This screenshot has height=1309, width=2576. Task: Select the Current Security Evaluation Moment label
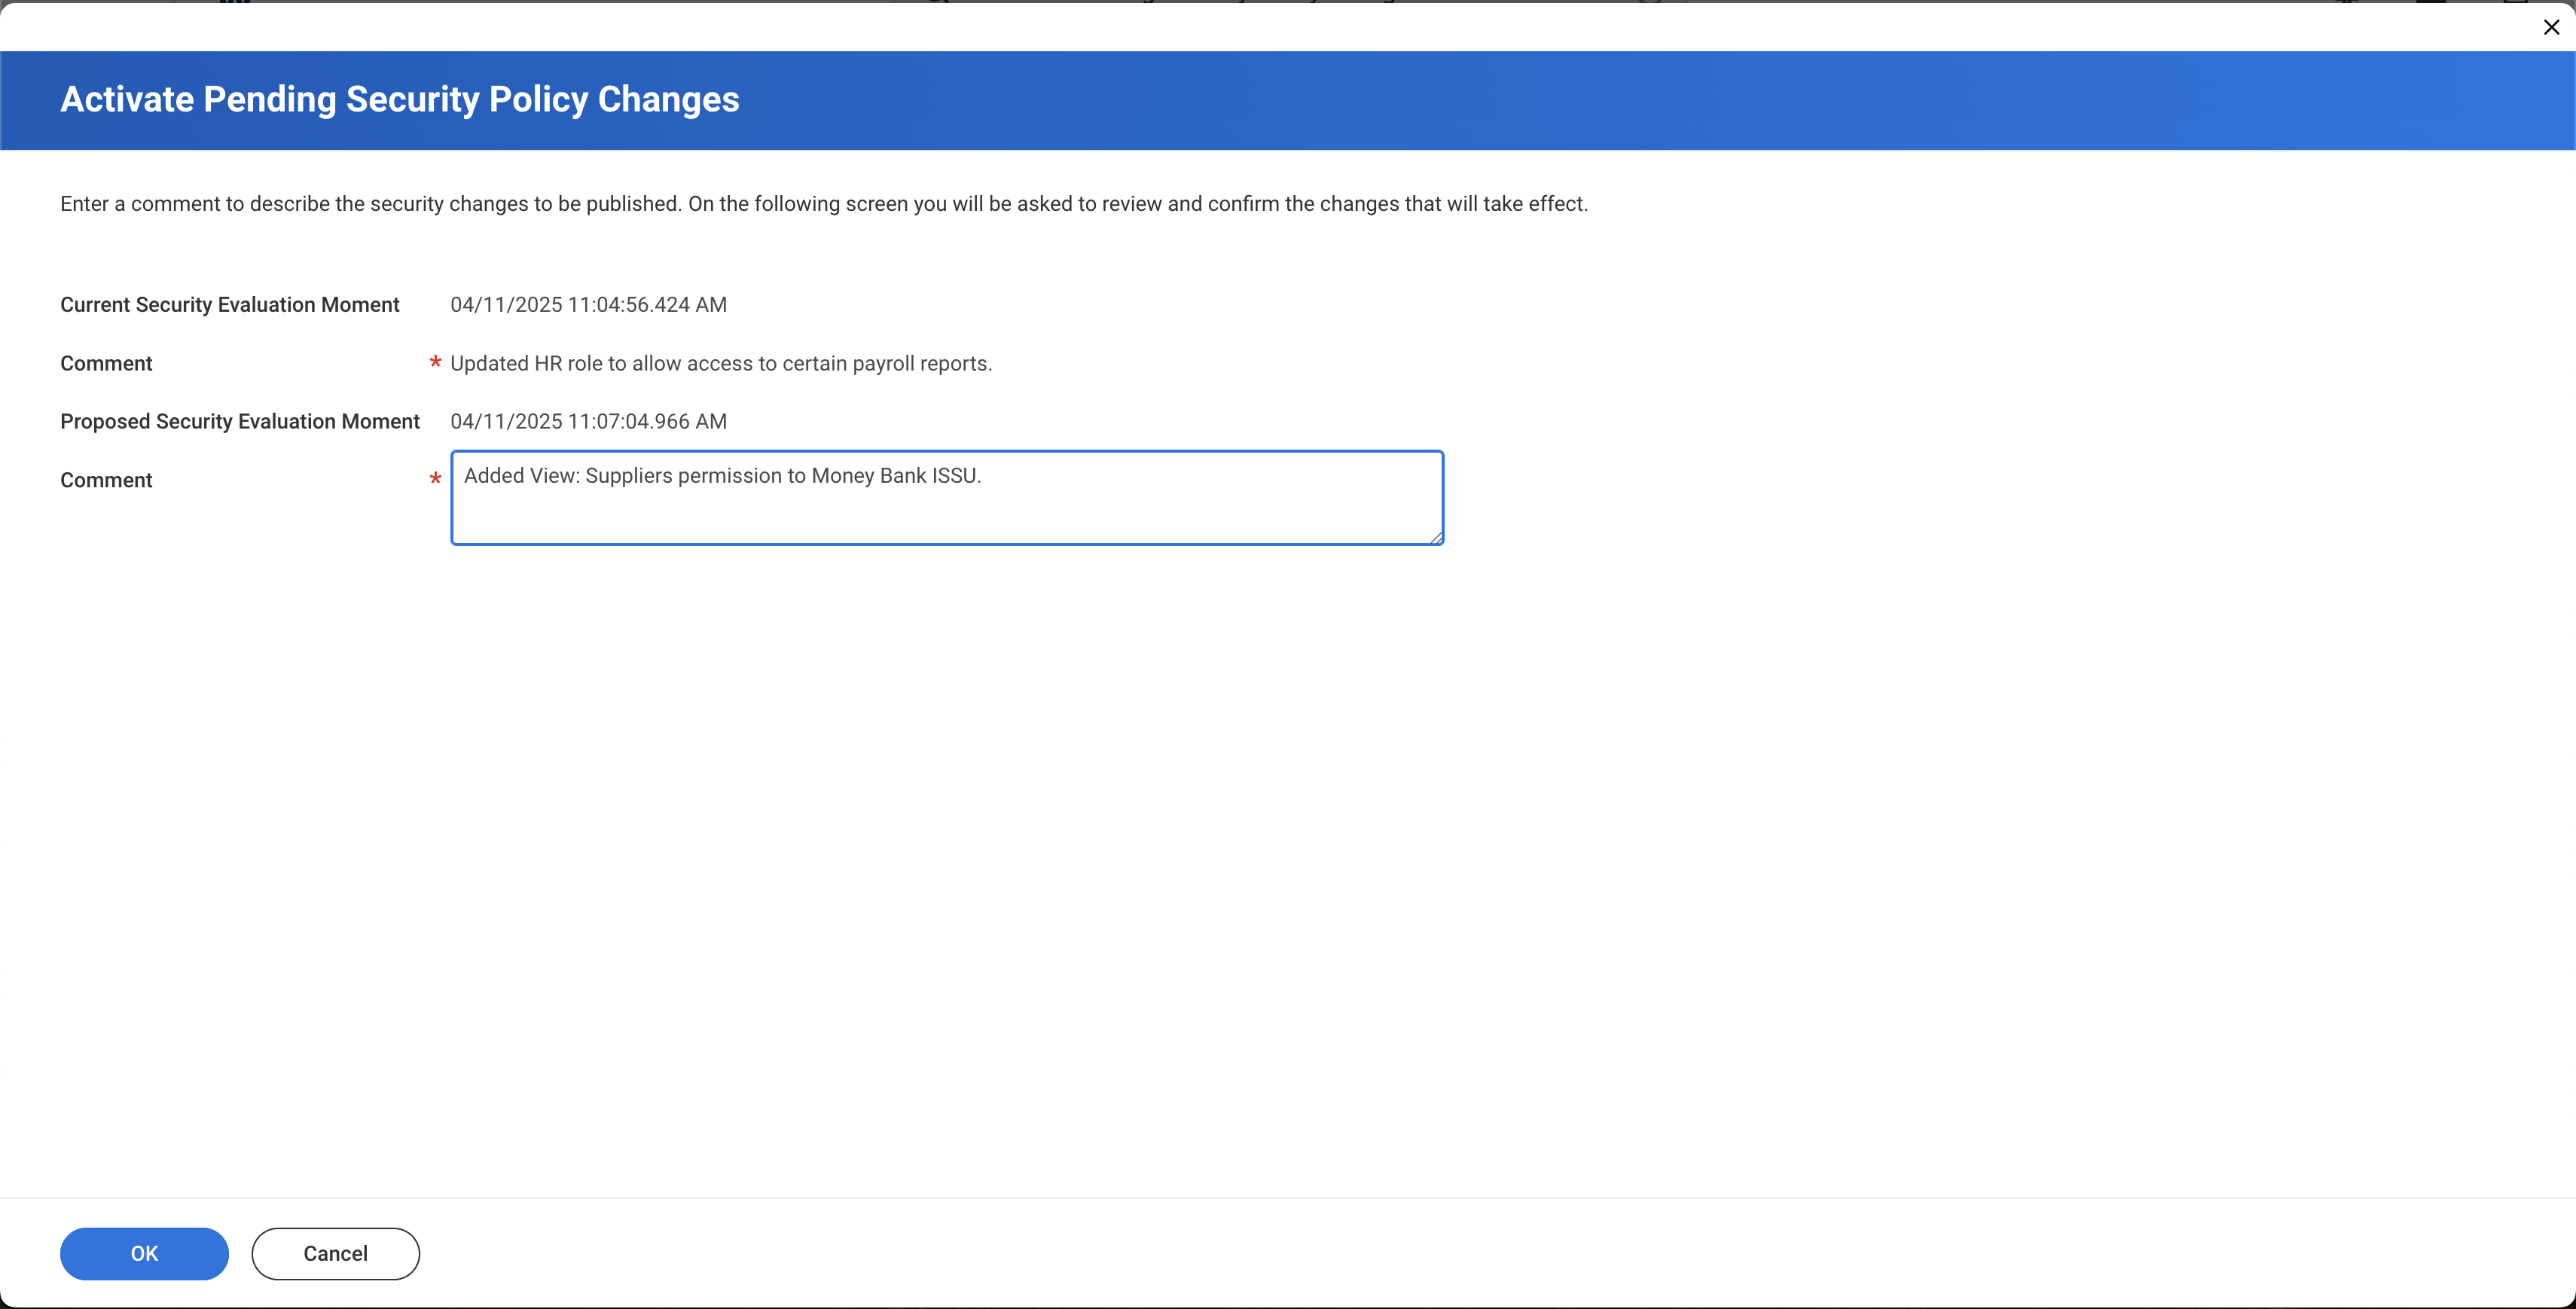click(x=229, y=305)
